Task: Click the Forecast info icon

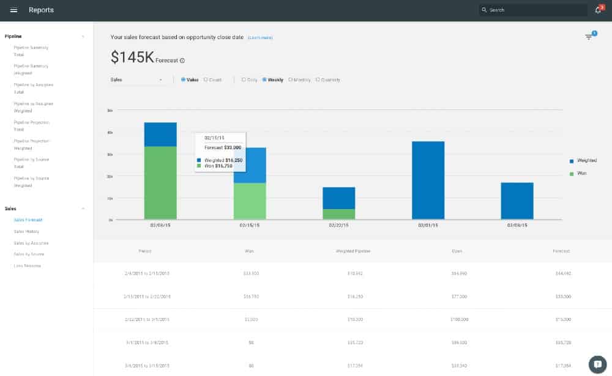Action: [x=182, y=61]
